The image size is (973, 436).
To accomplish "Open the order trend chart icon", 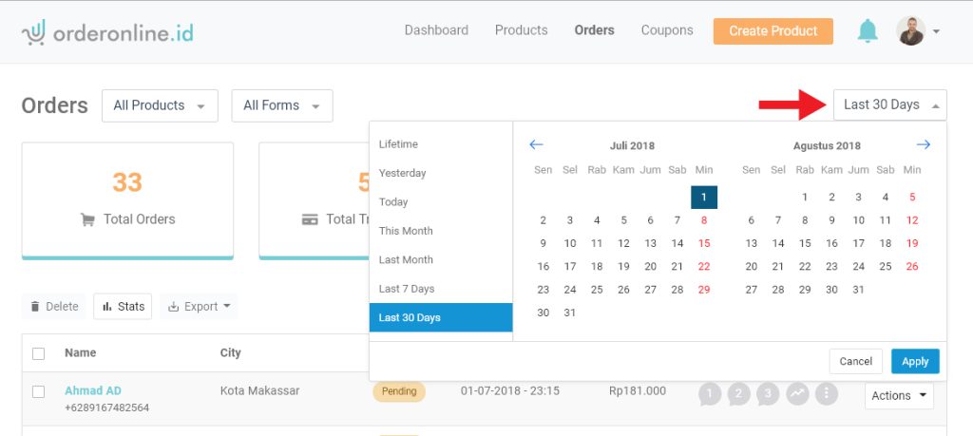I will 798,393.
